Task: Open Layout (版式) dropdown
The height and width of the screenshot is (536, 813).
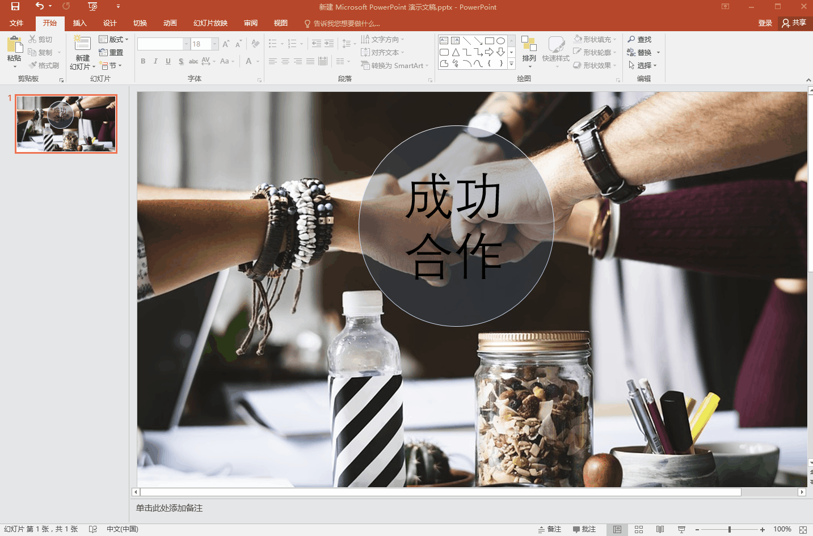Action: click(113, 39)
